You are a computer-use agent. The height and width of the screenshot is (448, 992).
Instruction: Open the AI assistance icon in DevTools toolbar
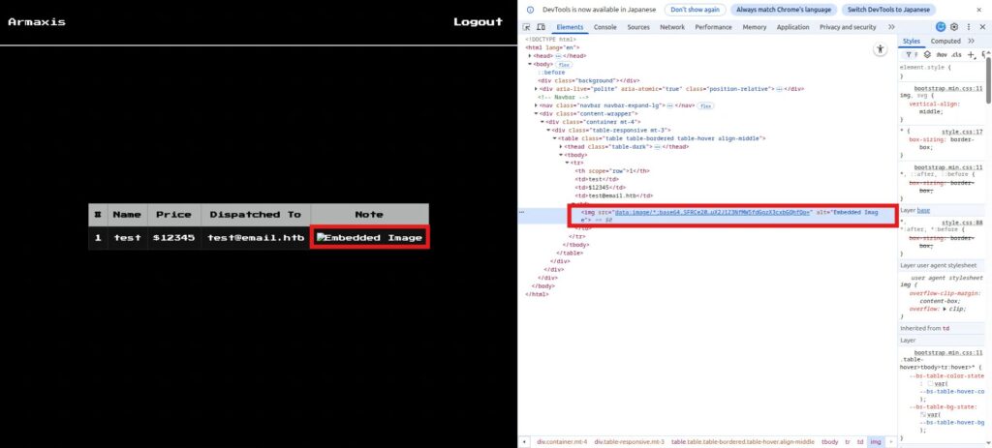coord(940,27)
